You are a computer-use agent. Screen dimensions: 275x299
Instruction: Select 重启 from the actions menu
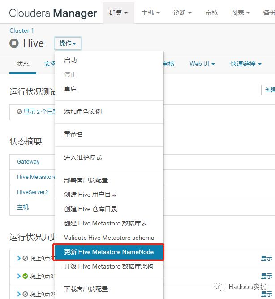pos(109,89)
